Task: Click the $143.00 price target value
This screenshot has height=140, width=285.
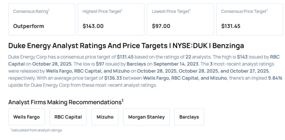Action: coord(93,26)
